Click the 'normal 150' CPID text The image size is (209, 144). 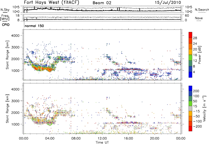[34, 26]
